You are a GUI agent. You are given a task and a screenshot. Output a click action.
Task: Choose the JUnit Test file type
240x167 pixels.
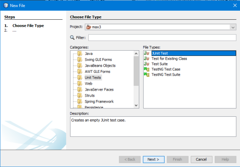coord(194,53)
